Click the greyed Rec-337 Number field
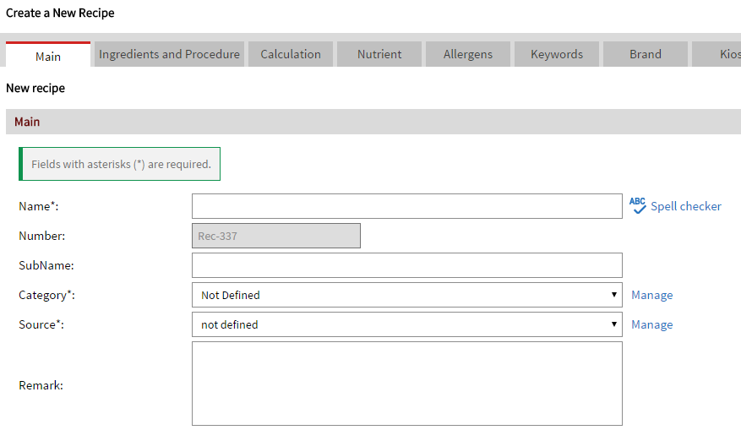Image resolution: width=741 pixels, height=430 pixels. click(x=276, y=236)
